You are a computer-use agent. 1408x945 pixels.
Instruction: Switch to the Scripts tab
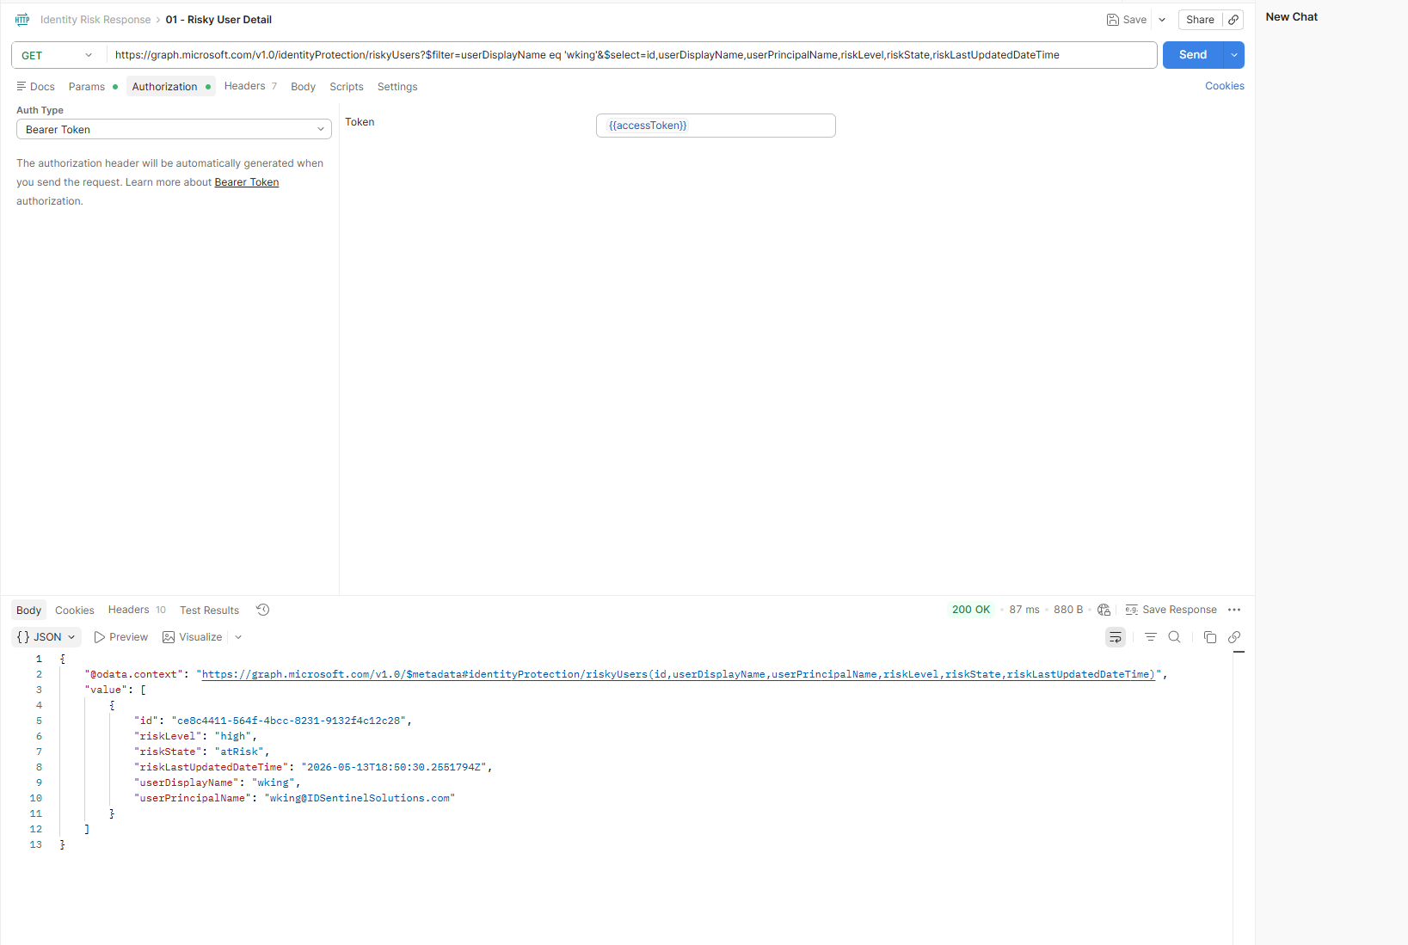coord(347,87)
